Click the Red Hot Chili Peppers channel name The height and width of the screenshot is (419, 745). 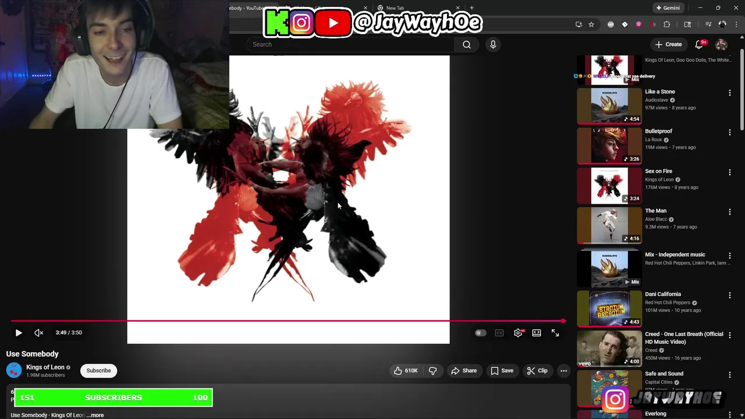click(x=668, y=303)
